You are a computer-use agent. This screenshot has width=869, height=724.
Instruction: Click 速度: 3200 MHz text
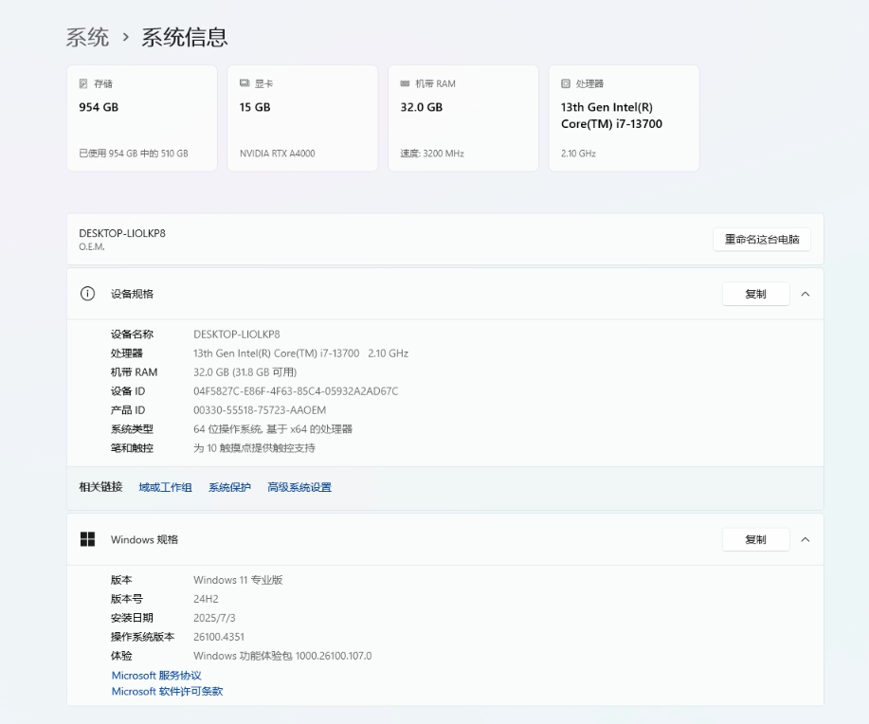tap(432, 154)
